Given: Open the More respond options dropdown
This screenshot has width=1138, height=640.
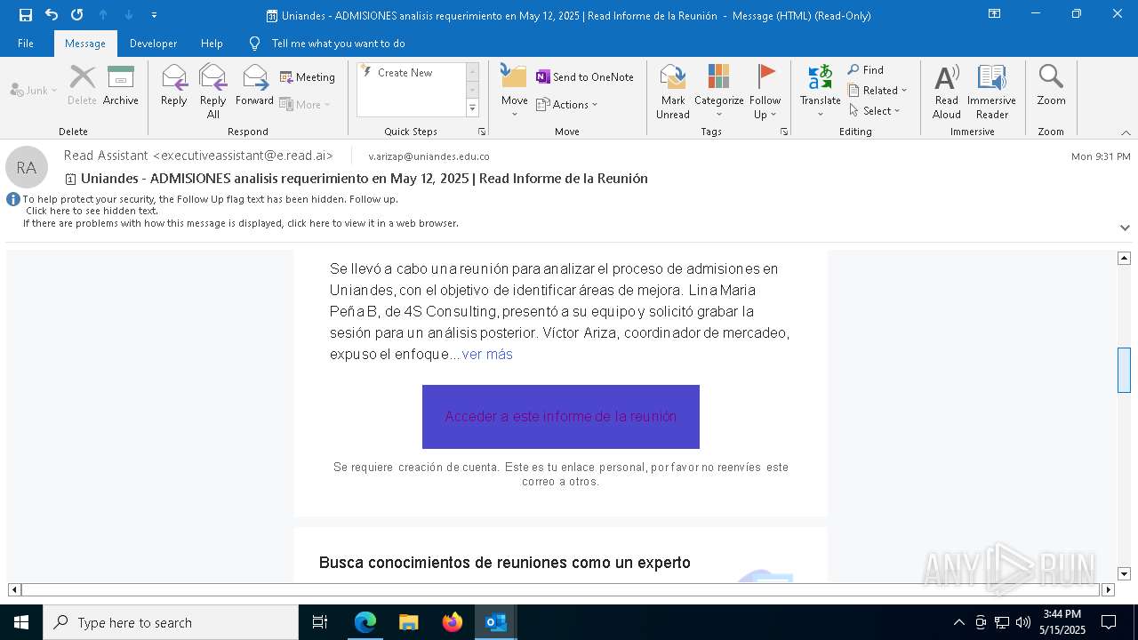Looking at the screenshot, I should (305, 105).
